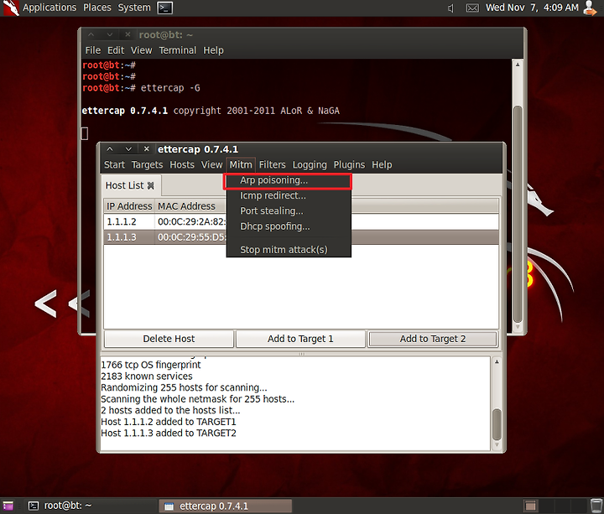Choose Port stealing... from Mitm menu
This screenshot has height=514, width=604.
288,211
